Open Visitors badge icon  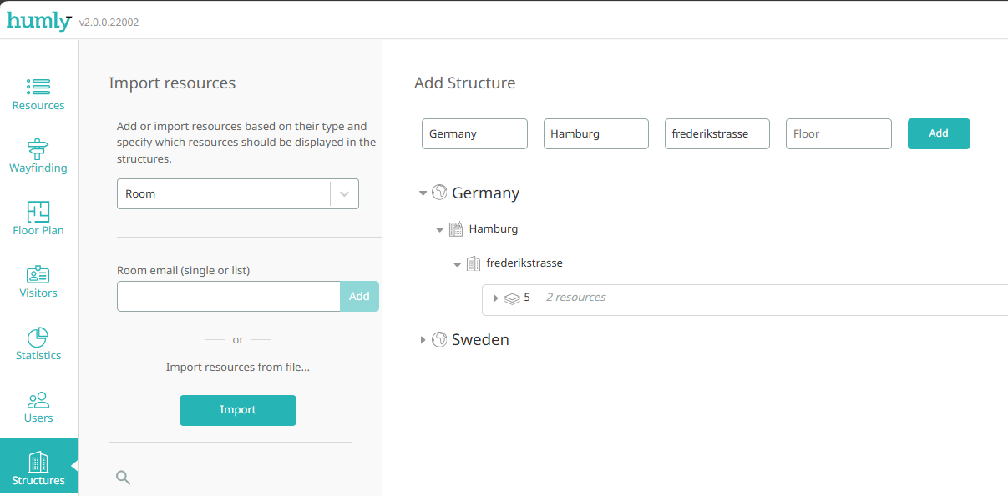click(x=38, y=275)
